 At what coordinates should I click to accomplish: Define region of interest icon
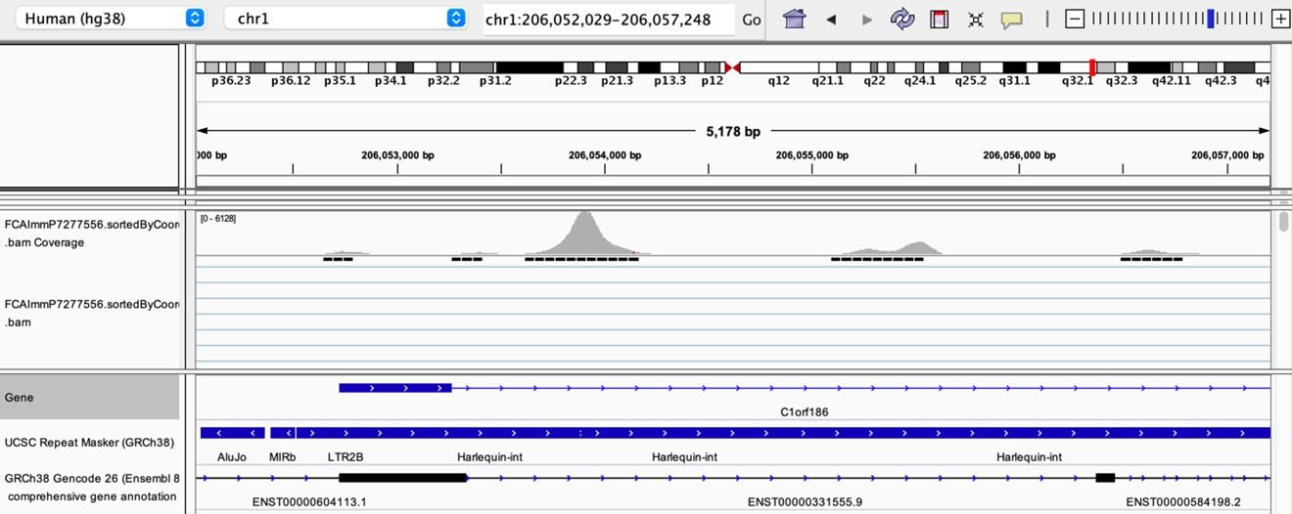pos(939,19)
